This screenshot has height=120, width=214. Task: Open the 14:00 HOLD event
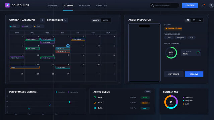coord(63,52)
